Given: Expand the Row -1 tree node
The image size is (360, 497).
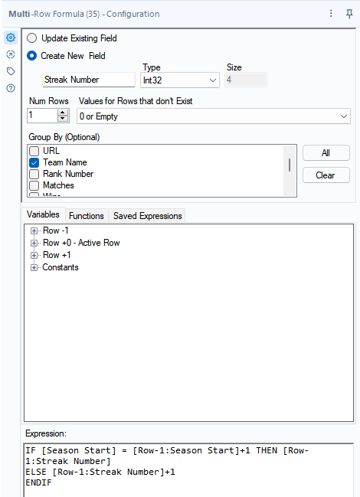Looking at the screenshot, I should tap(34, 231).
